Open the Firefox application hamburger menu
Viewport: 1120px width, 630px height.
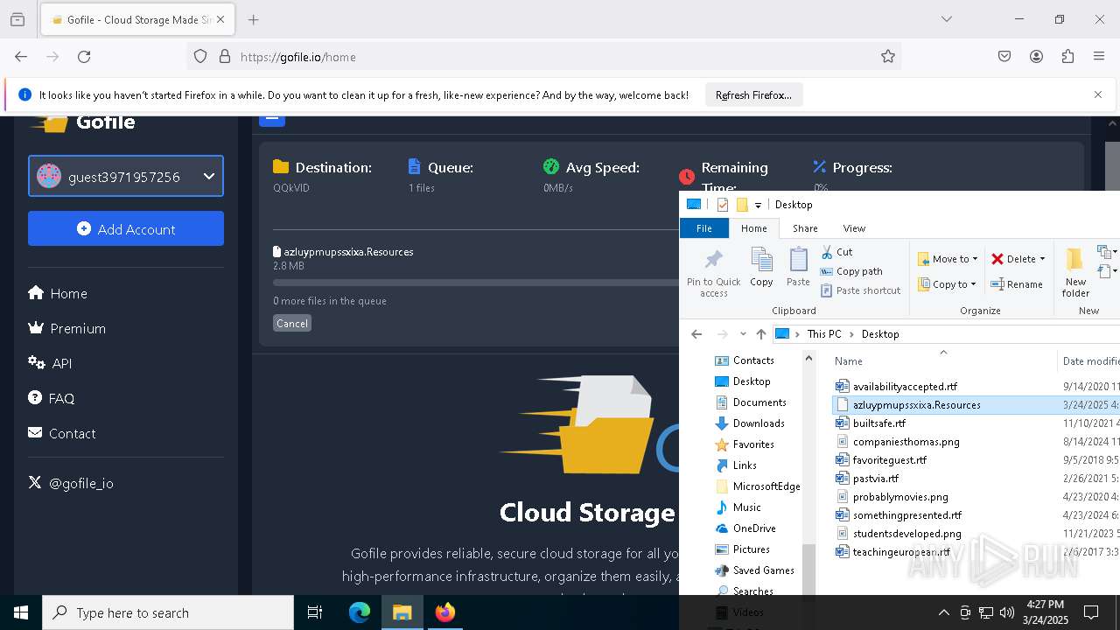click(1099, 57)
